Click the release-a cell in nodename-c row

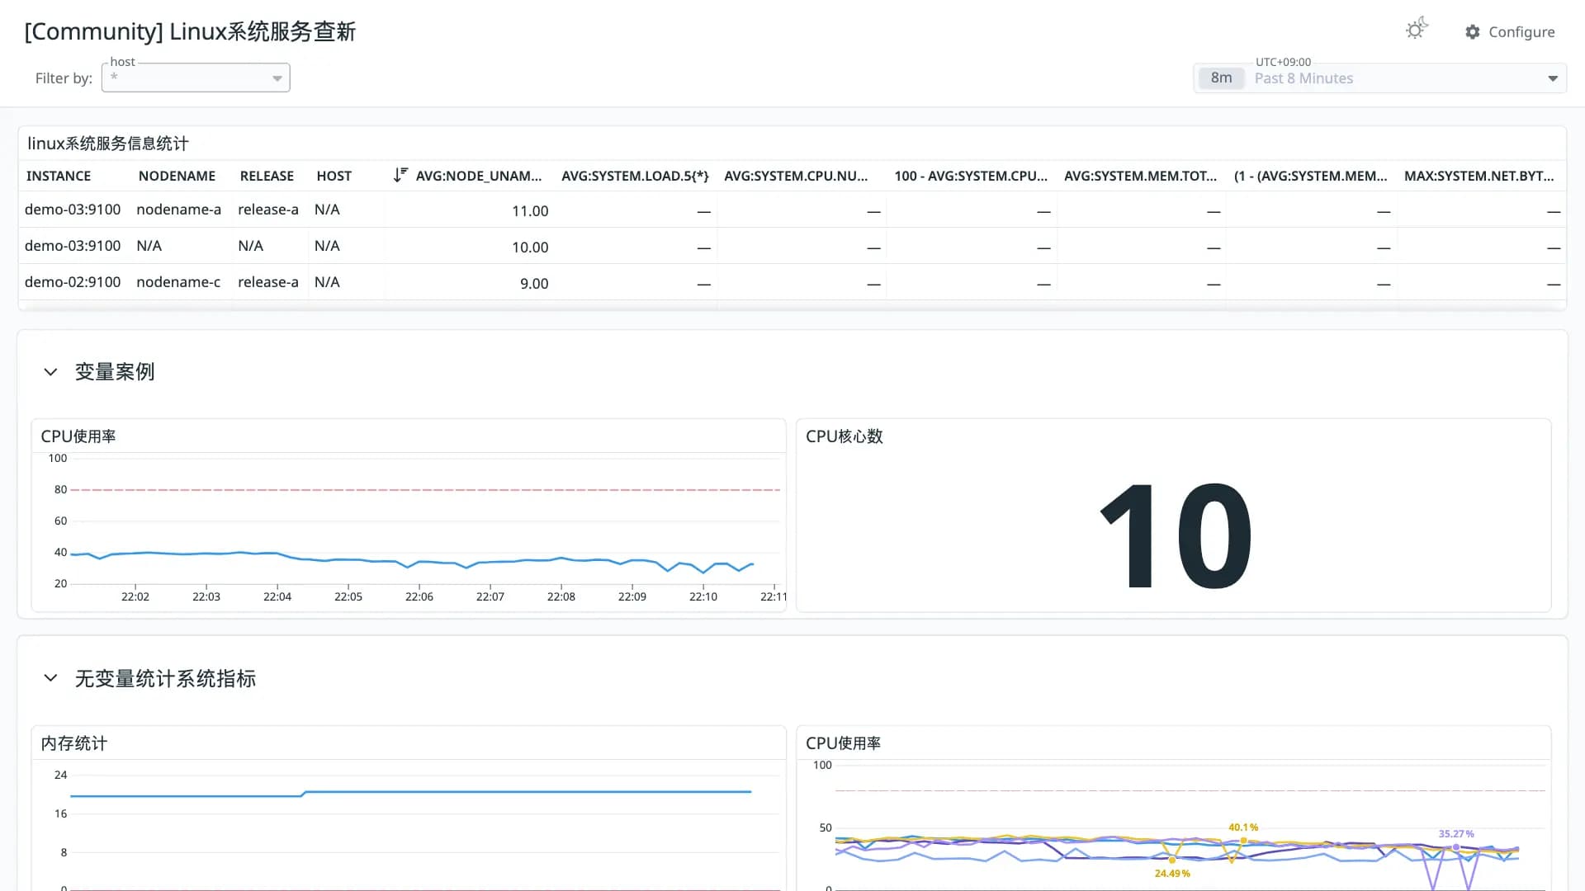268,282
